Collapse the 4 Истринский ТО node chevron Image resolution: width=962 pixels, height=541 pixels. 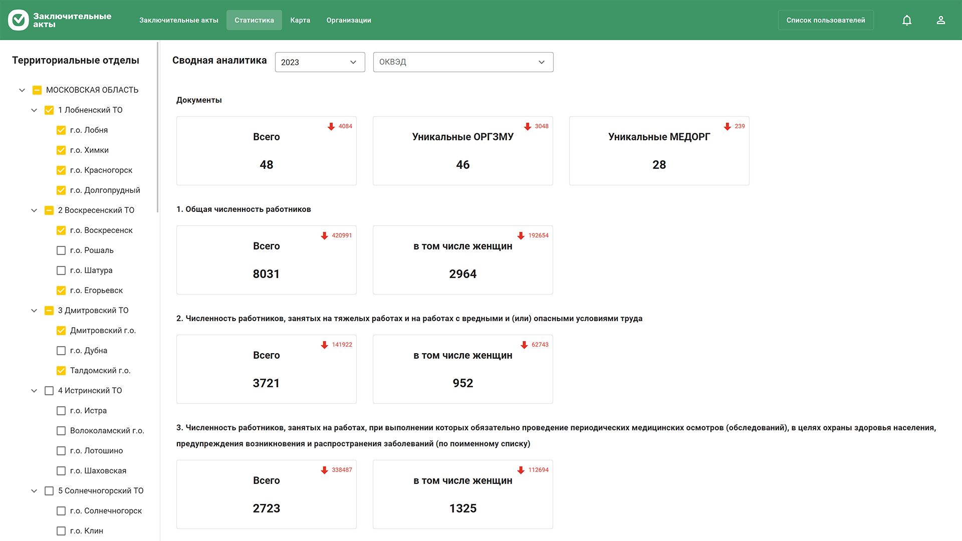click(34, 391)
